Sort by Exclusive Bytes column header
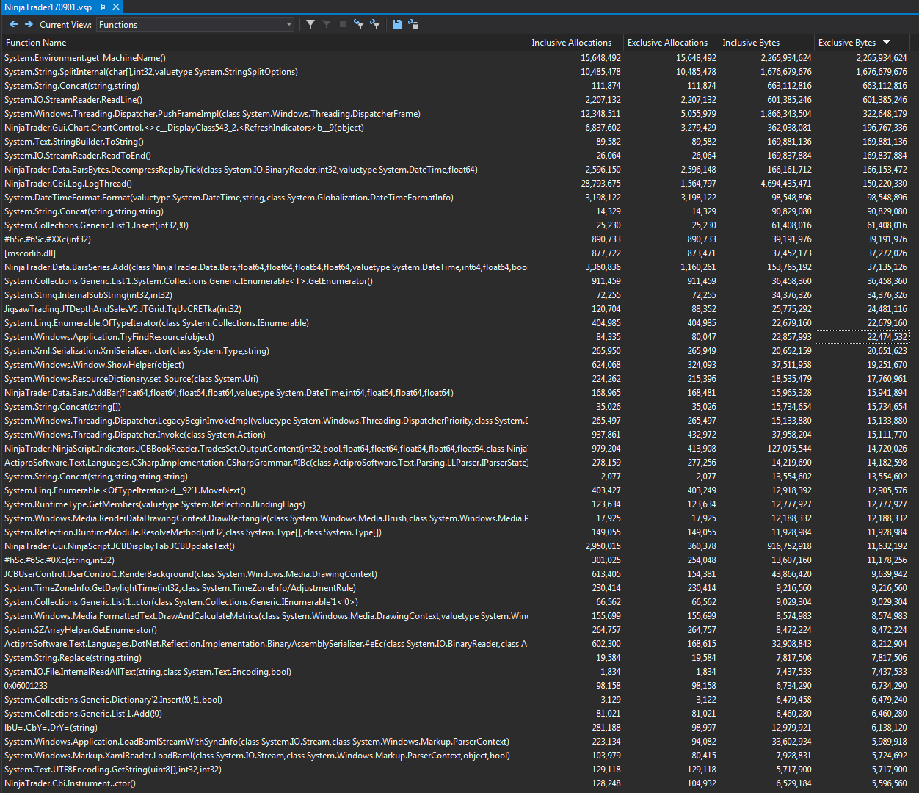The image size is (919, 793). click(x=862, y=43)
